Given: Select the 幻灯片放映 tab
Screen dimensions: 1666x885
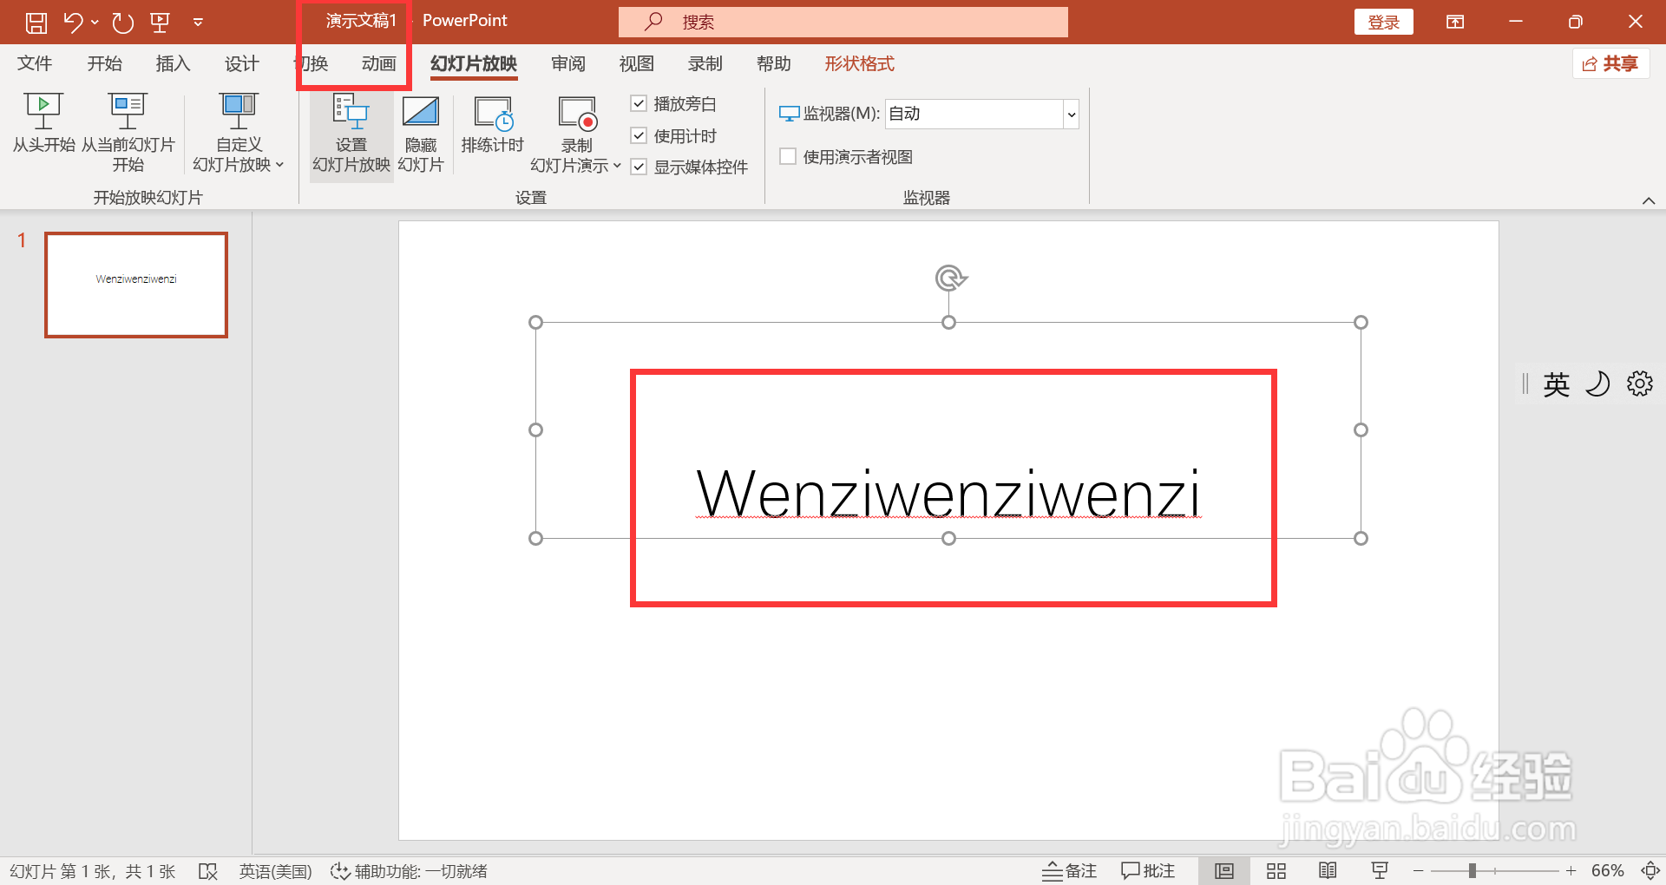Looking at the screenshot, I should (x=474, y=63).
